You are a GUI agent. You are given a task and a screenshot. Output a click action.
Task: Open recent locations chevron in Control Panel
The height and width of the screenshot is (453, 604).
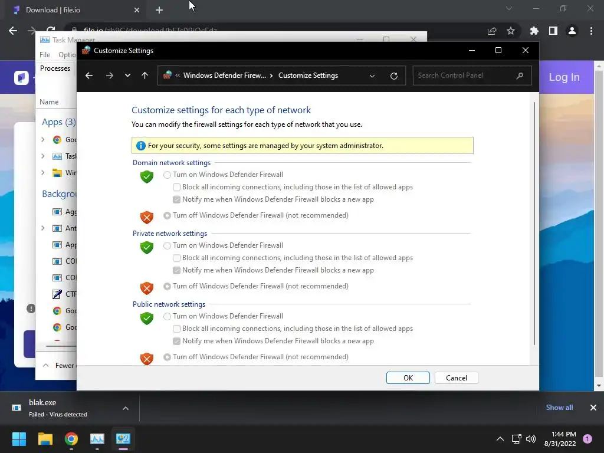coord(127,75)
